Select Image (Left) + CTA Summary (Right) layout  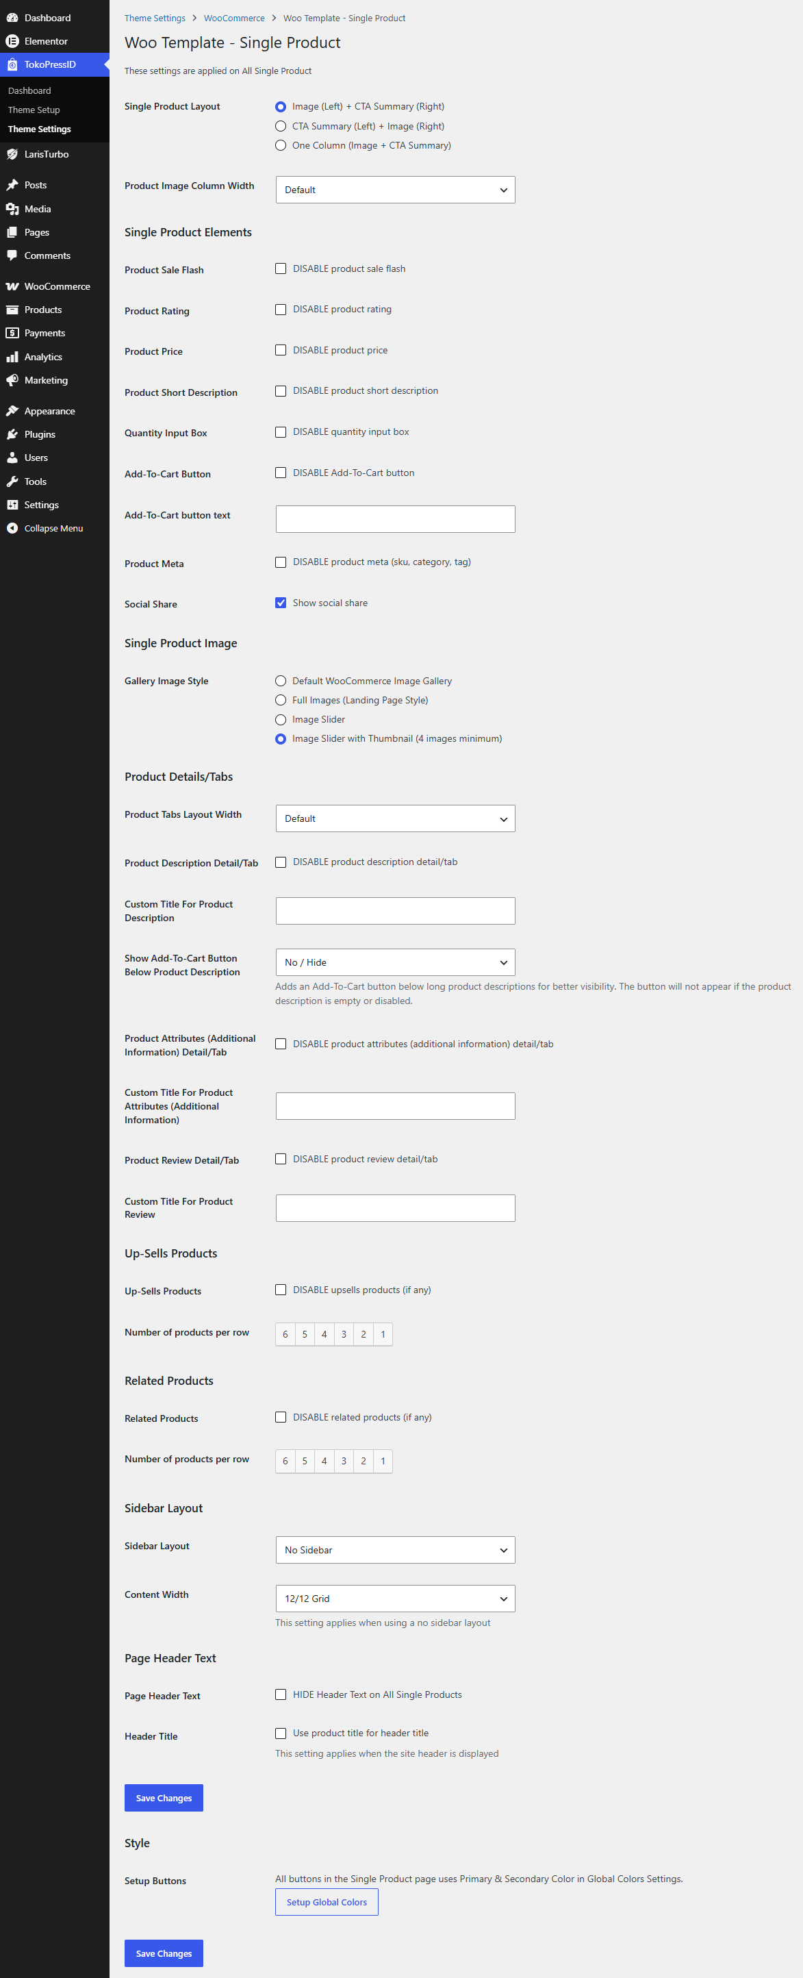(x=281, y=107)
